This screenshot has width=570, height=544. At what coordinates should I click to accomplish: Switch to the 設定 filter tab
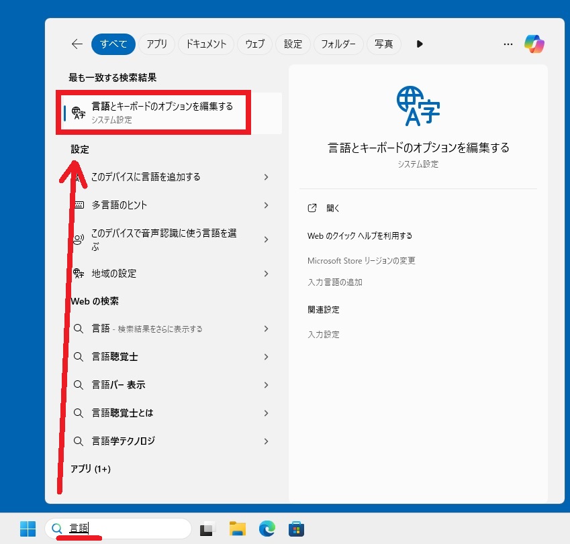(x=293, y=44)
